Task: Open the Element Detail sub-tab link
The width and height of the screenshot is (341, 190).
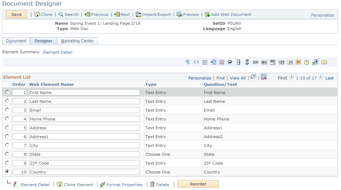Action: point(57,52)
